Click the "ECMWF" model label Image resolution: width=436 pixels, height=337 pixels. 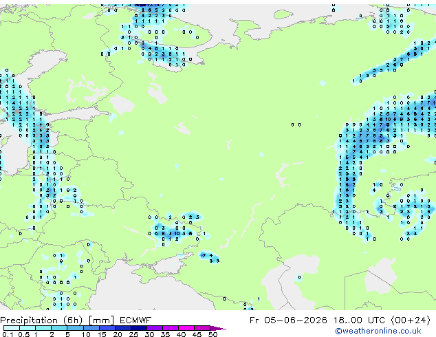click(x=135, y=320)
